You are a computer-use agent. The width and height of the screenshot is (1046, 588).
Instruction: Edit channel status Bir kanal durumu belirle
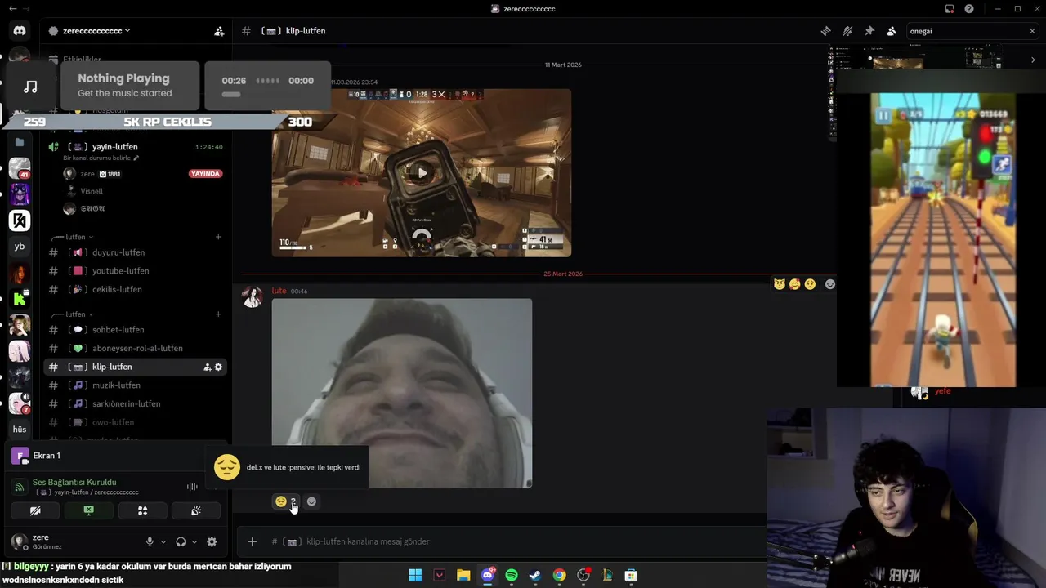click(101, 158)
